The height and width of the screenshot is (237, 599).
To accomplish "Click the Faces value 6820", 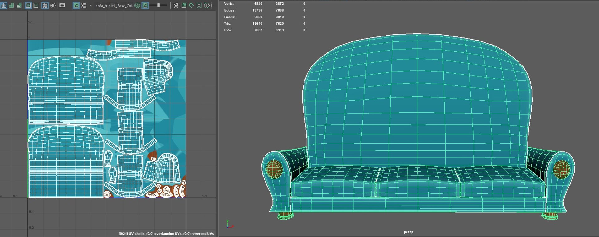I will point(258,17).
